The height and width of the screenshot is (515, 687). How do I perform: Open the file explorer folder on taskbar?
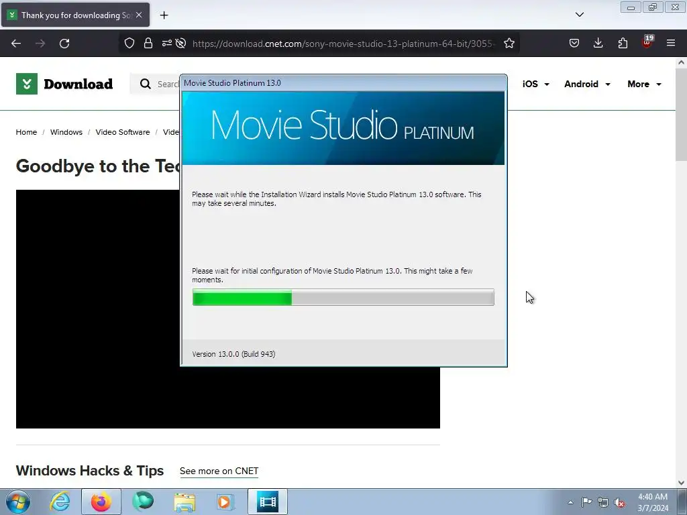(x=184, y=502)
